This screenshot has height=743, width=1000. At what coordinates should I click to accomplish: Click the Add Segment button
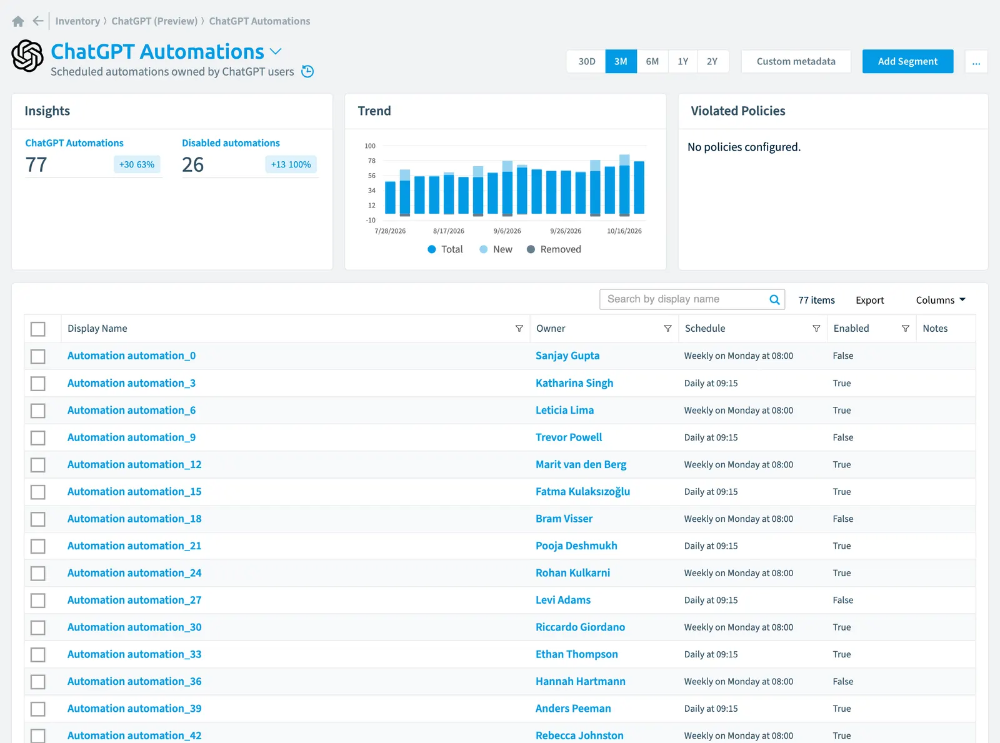pos(907,61)
